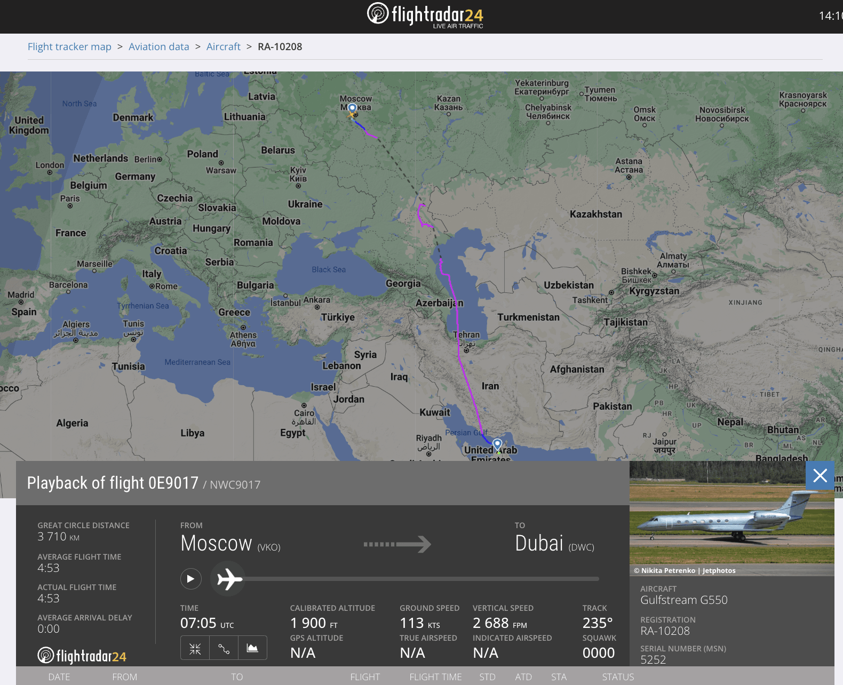Toggle the flight route path icon

(x=224, y=648)
